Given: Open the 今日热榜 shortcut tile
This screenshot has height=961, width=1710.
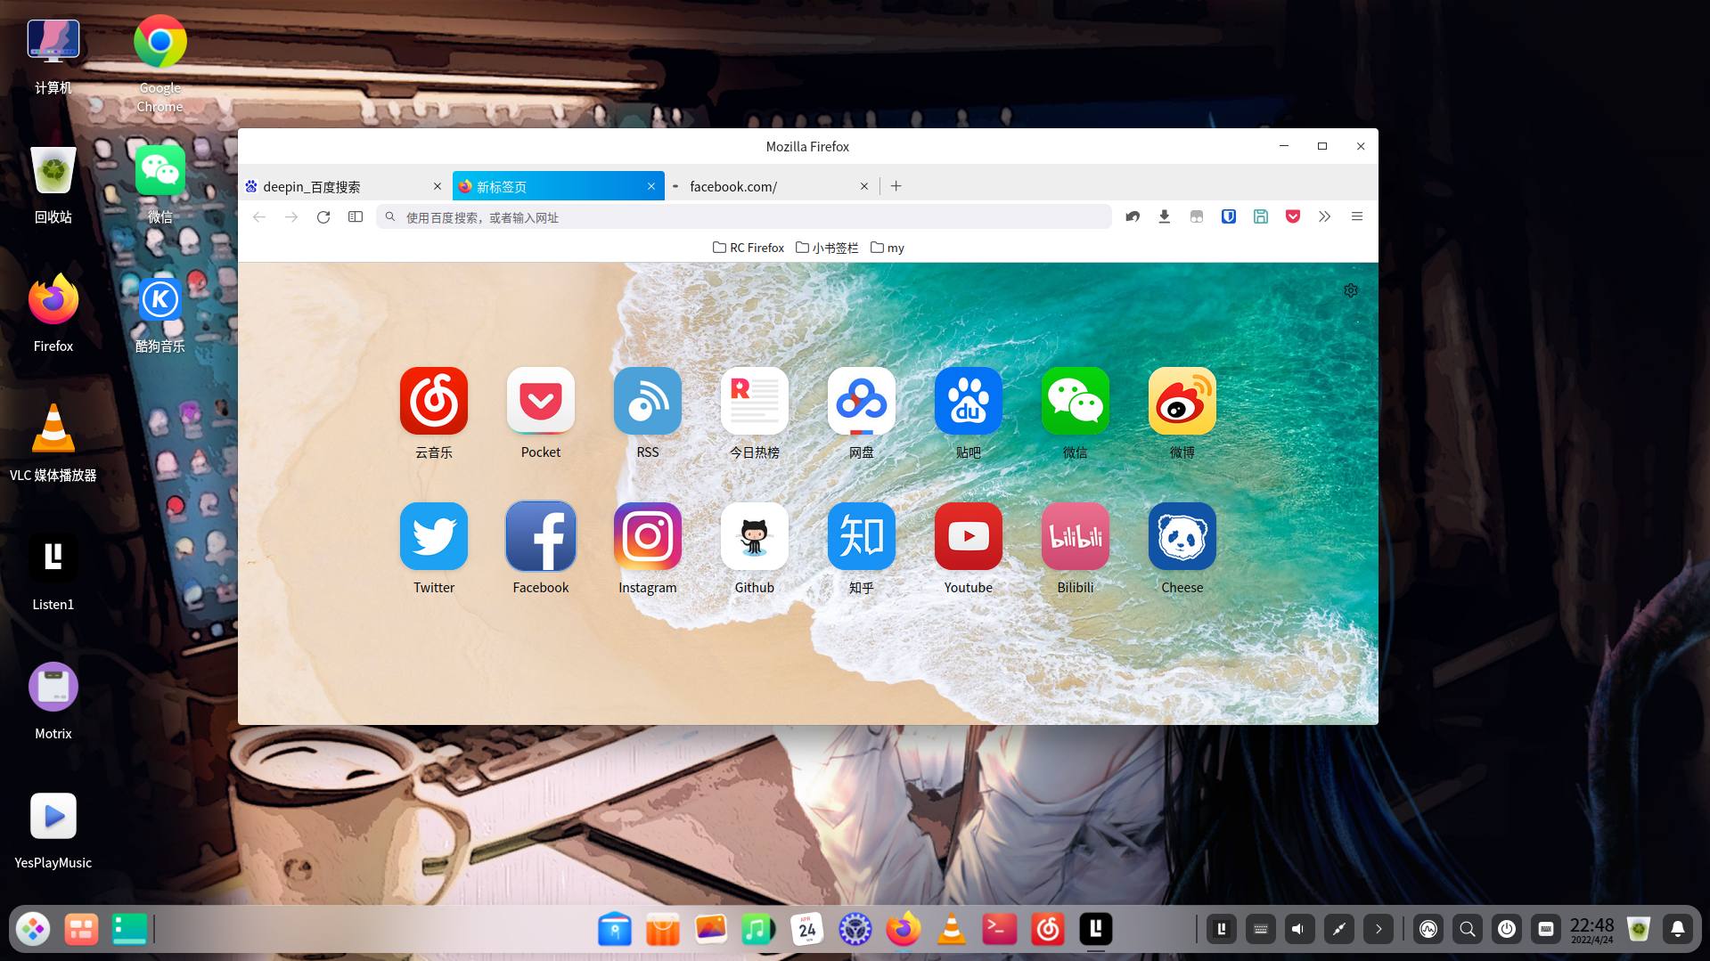Looking at the screenshot, I should pos(755,401).
